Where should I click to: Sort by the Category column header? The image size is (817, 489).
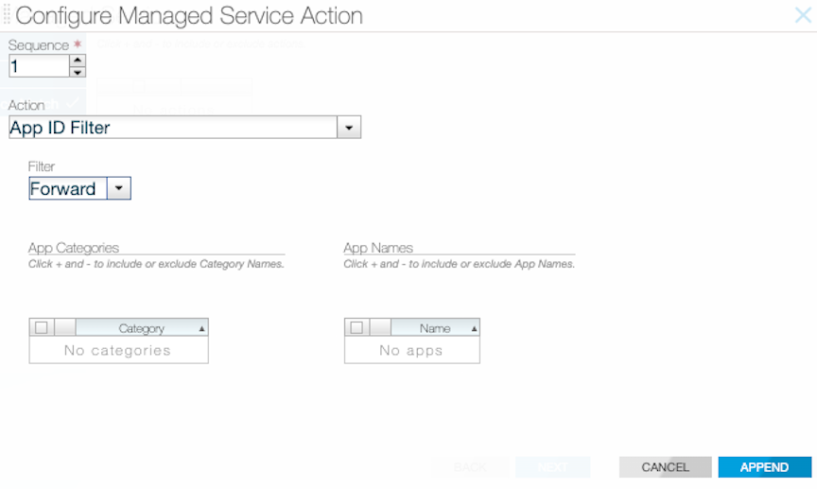(x=142, y=328)
